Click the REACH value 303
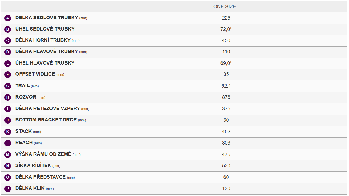 click(x=226, y=143)
